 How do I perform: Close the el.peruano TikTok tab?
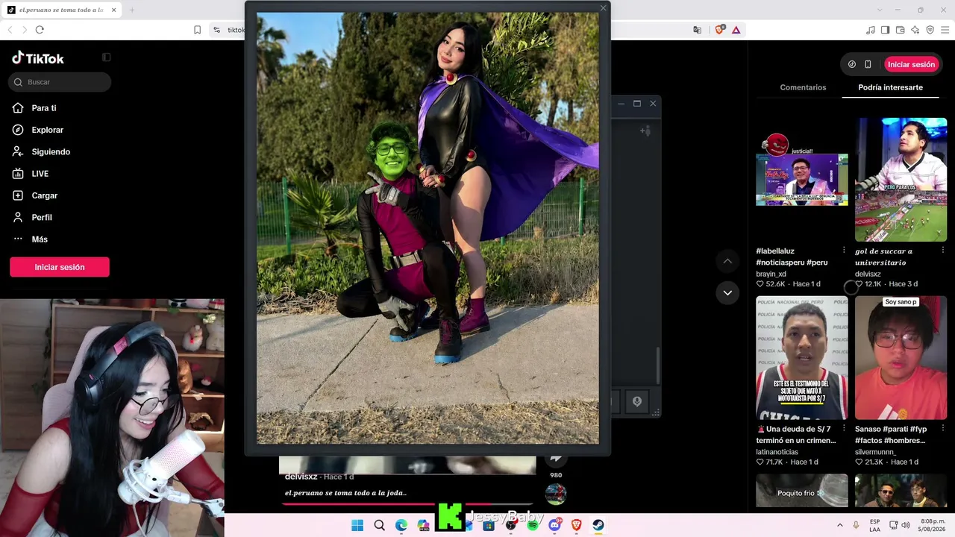[113, 10]
